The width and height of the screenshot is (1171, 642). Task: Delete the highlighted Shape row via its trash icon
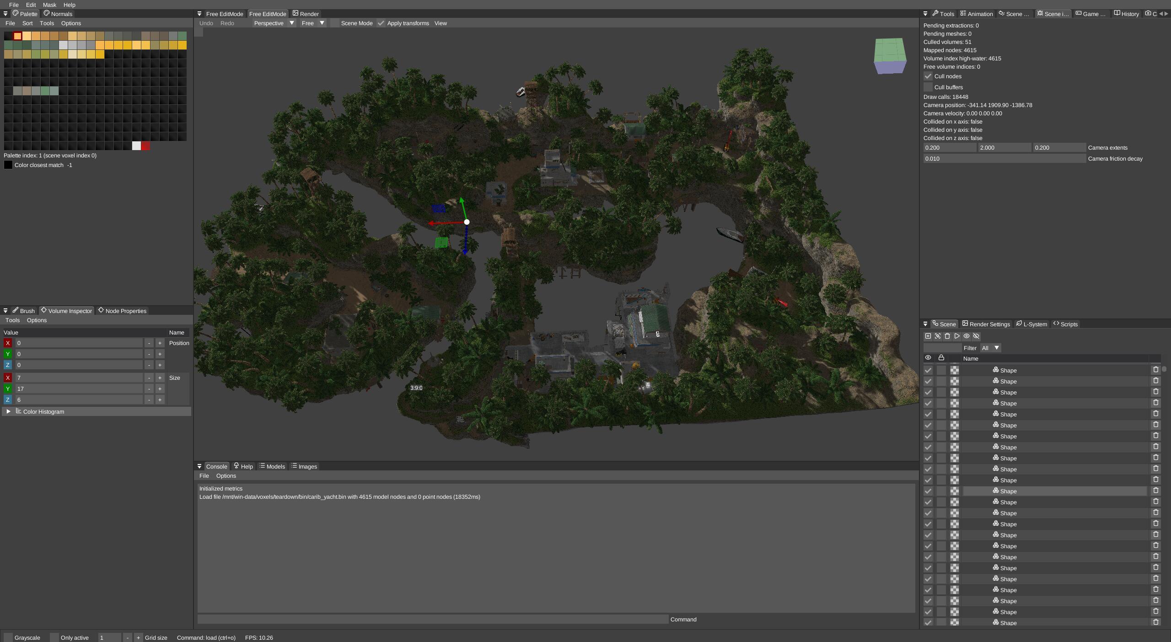[1155, 491]
